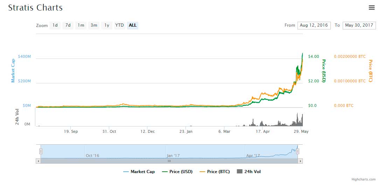Click the $2.00 price axis label

point(314,81)
